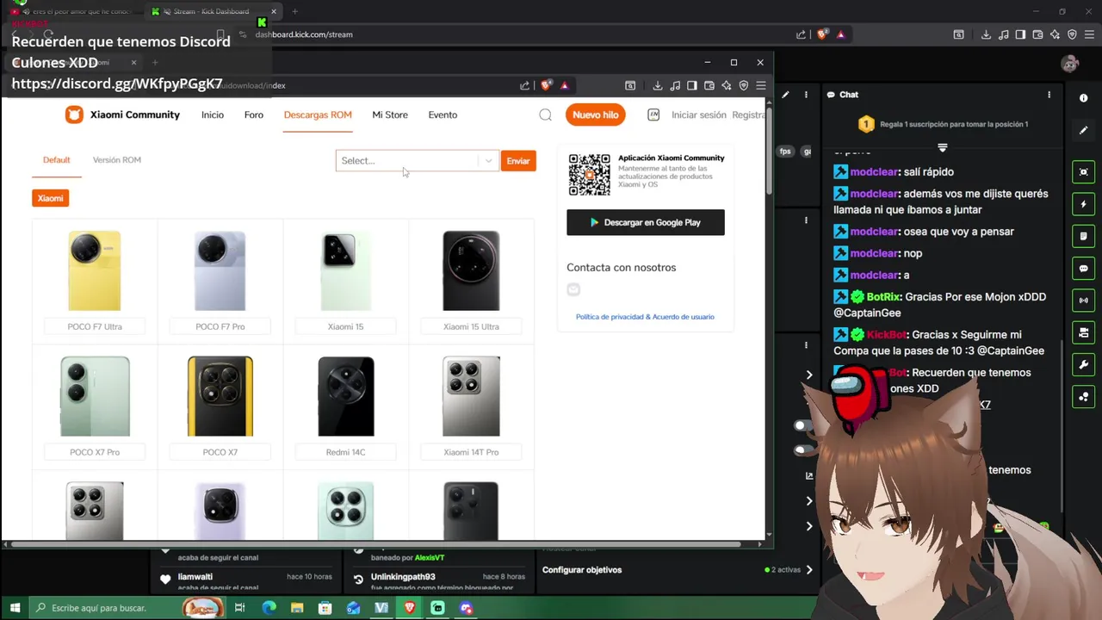Open hamburger menu of the back Kick window
The height and width of the screenshot is (620, 1102).
[x=1089, y=34]
